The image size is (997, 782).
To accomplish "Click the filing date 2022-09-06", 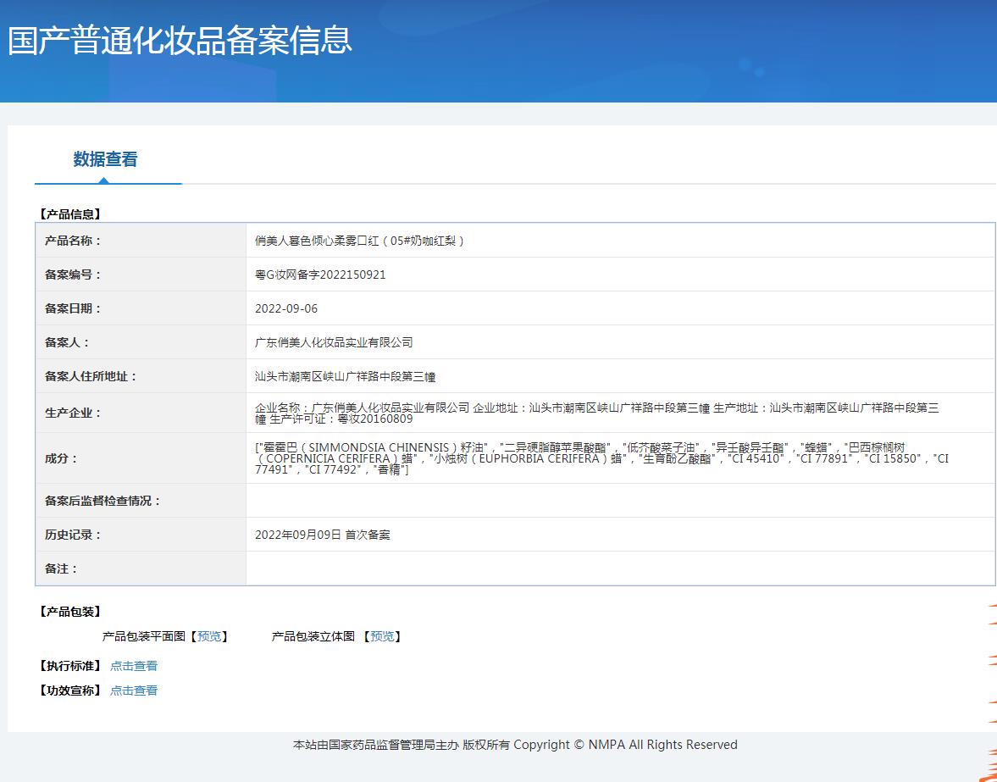I will click(x=286, y=308).
